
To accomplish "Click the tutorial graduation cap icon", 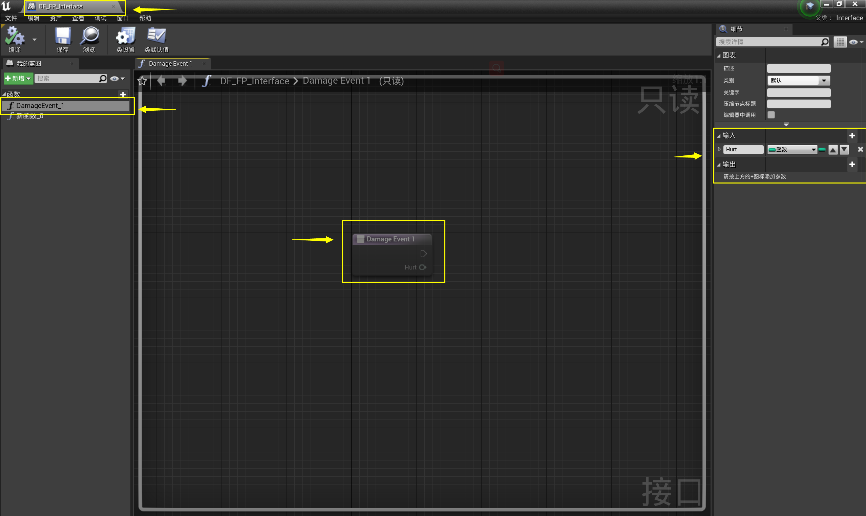I will (x=810, y=6).
